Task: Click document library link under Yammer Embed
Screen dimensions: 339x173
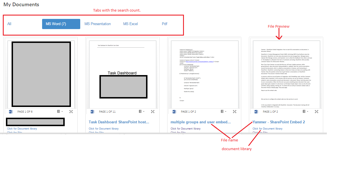Action: pyautogui.click(x=268, y=129)
